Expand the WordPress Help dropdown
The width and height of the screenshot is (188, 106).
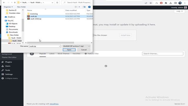point(179,11)
